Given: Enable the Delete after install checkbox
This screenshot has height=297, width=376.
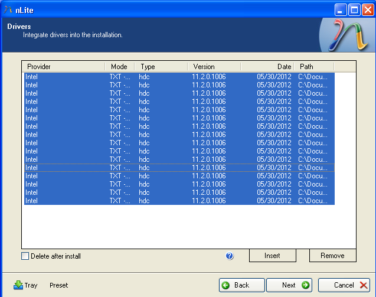Looking at the screenshot, I should 25,256.
